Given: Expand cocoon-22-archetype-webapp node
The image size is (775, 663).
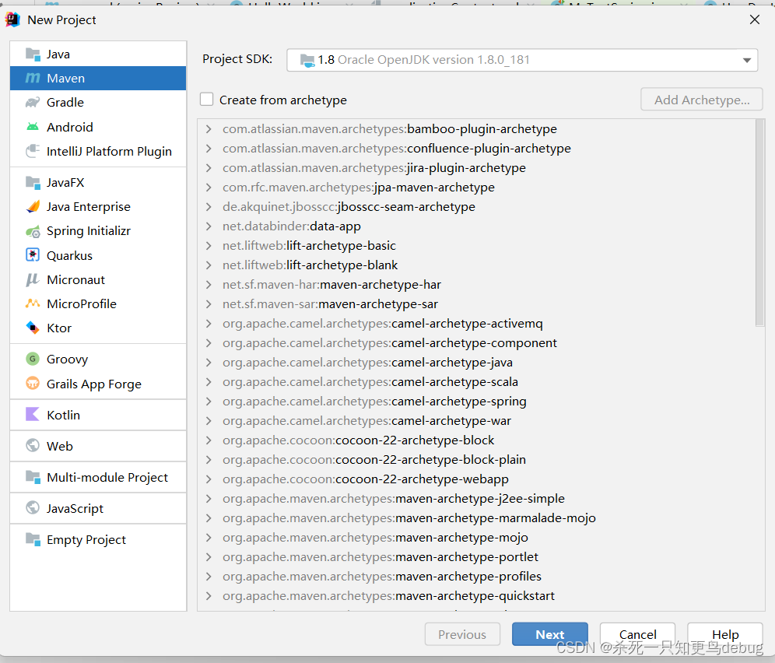Looking at the screenshot, I should click(x=209, y=479).
